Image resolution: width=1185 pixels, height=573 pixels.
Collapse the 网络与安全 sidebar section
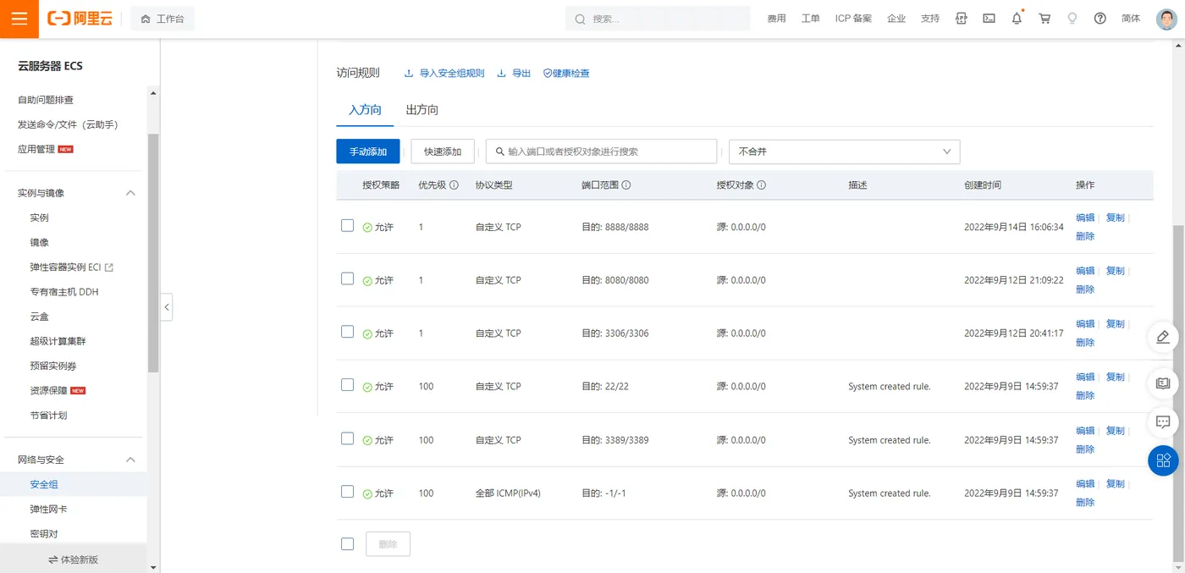coord(130,460)
